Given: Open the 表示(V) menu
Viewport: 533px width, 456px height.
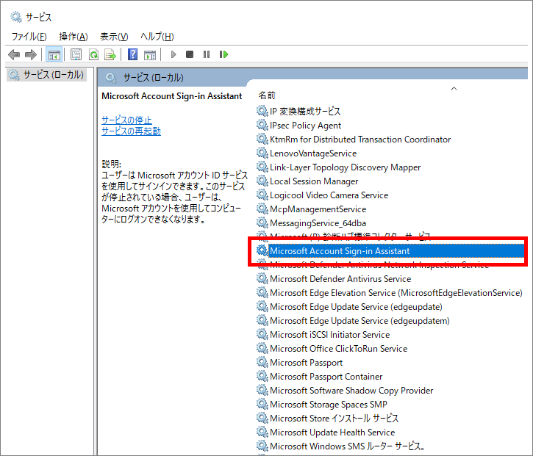Looking at the screenshot, I should click(114, 36).
